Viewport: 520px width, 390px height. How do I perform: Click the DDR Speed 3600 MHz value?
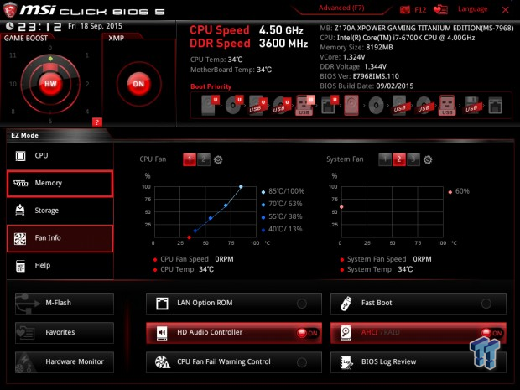click(283, 43)
